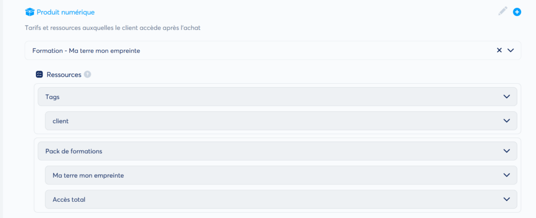Open the Formation product dropdown chevron
Image resolution: width=536 pixels, height=218 pixels.
click(x=511, y=50)
